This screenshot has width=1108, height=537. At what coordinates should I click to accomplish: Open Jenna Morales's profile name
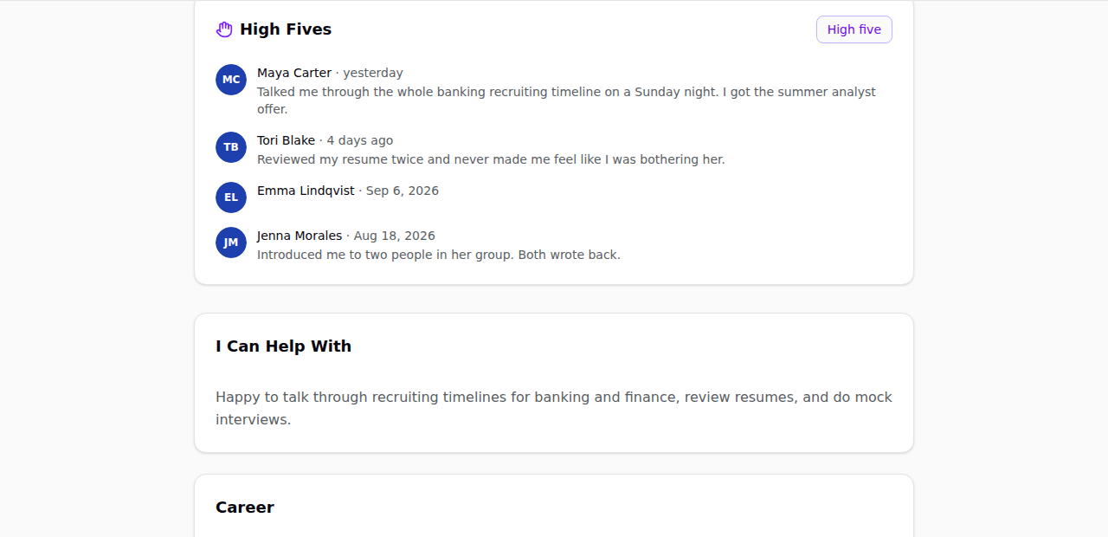(x=300, y=236)
